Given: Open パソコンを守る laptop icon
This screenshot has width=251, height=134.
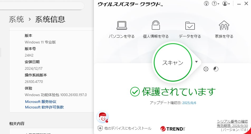Looking at the screenshot, I should [122, 26].
